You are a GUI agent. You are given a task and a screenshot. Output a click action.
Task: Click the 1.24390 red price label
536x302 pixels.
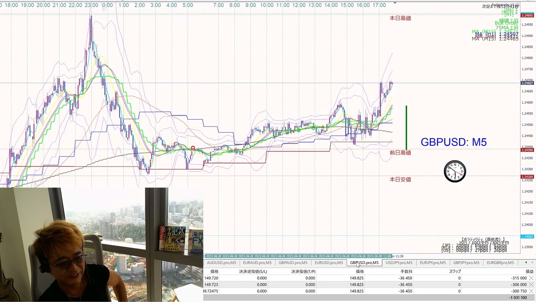point(527,150)
